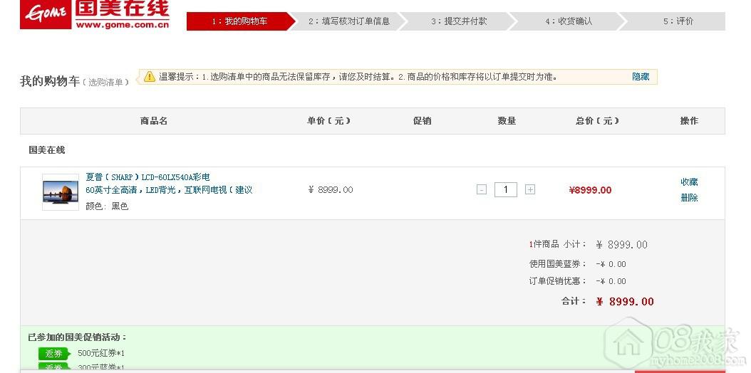Open the 60英寸全高清 description link
The height and width of the screenshot is (373, 751).
pos(169,190)
